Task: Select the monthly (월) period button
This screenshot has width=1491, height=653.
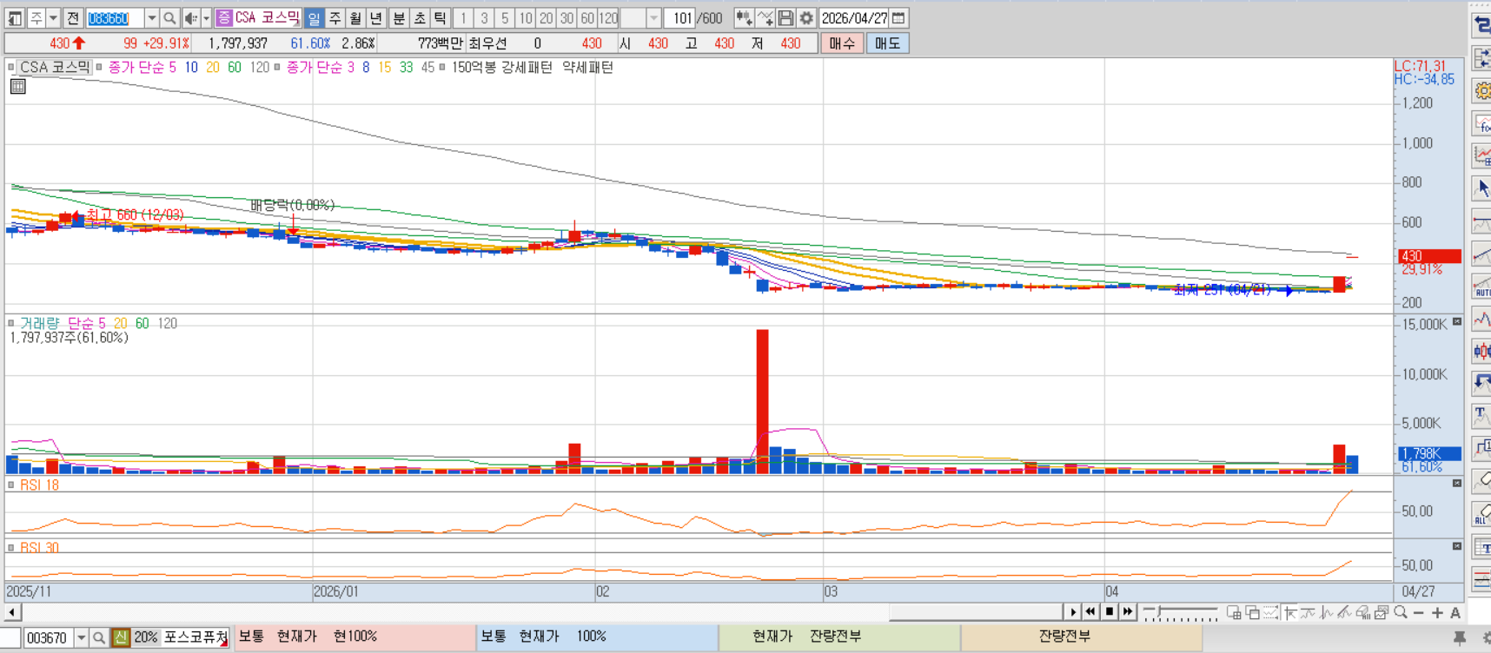Action: point(355,17)
